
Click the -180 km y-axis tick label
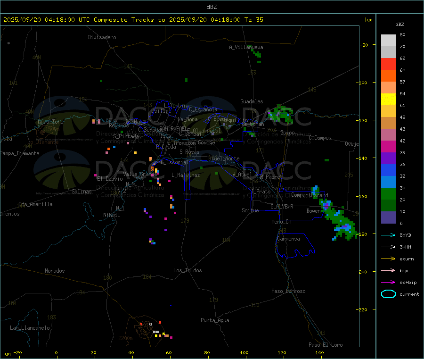(x=361, y=234)
